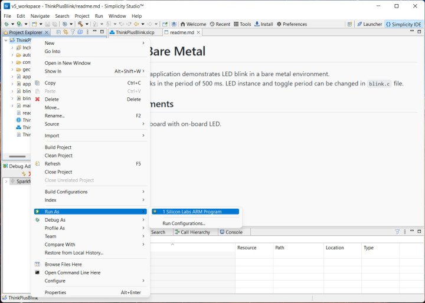Screen dimensions: 425x303
Task: Open the Tools toolbar item
Action: point(243,24)
